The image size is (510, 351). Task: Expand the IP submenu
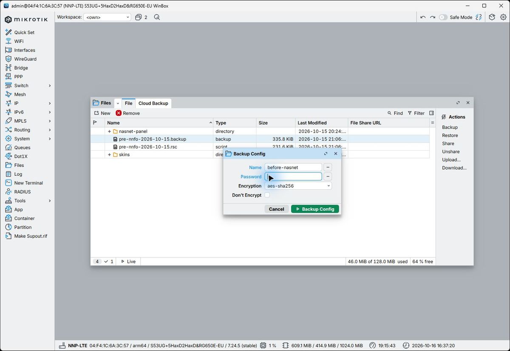[50, 103]
